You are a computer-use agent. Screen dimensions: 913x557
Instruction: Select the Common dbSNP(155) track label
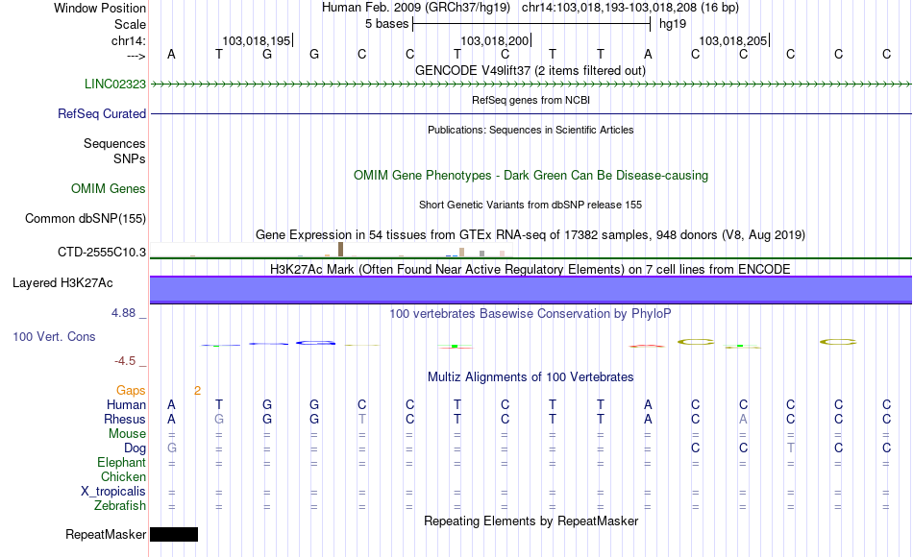pyautogui.click(x=86, y=218)
